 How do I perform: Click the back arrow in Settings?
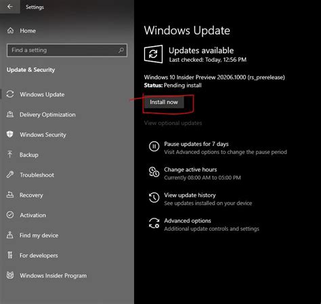(x=10, y=7)
